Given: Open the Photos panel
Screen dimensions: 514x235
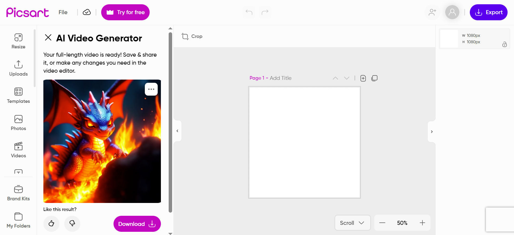Looking at the screenshot, I should 18,123.
